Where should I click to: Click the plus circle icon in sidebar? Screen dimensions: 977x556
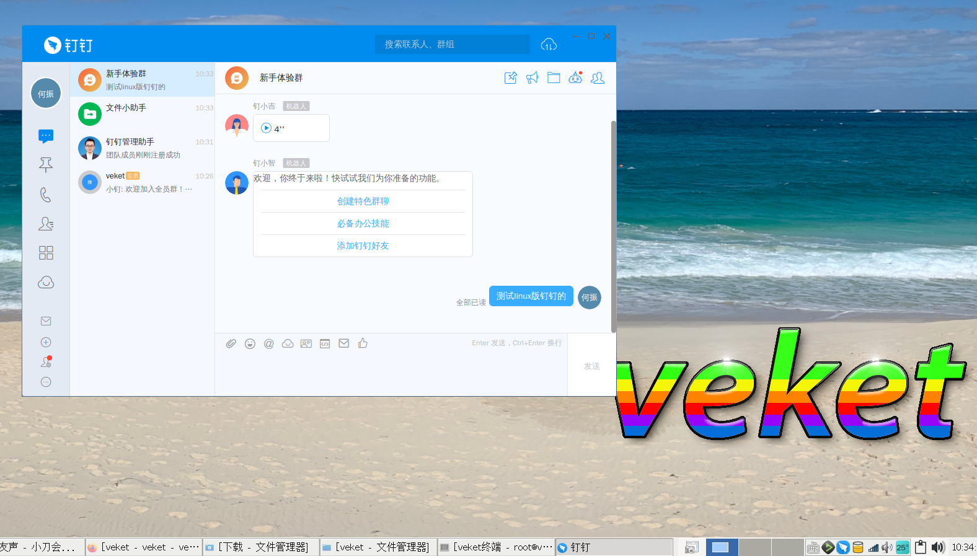pyautogui.click(x=46, y=342)
